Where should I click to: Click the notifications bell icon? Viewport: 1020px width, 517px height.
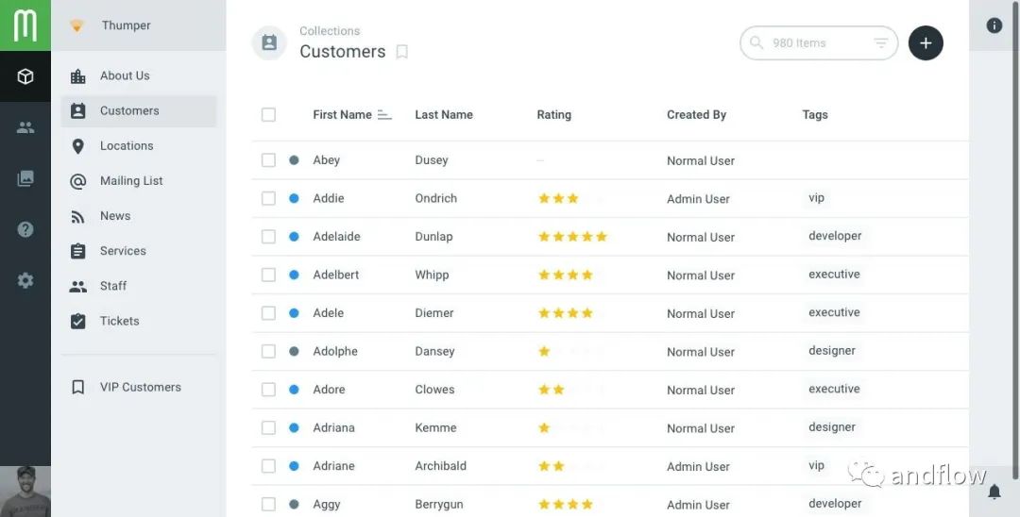994,492
